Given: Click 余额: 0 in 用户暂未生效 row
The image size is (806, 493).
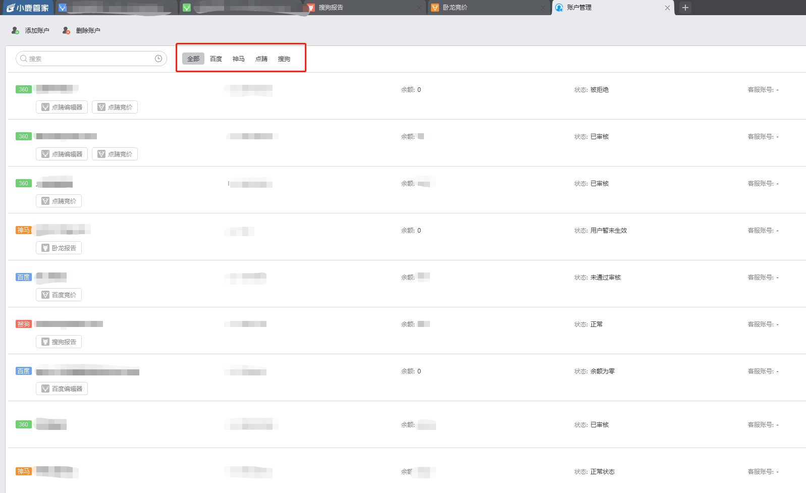Looking at the screenshot, I should [x=411, y=231].
